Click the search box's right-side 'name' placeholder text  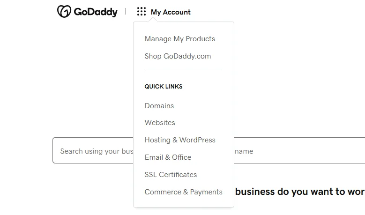click(x=244, y=151)
